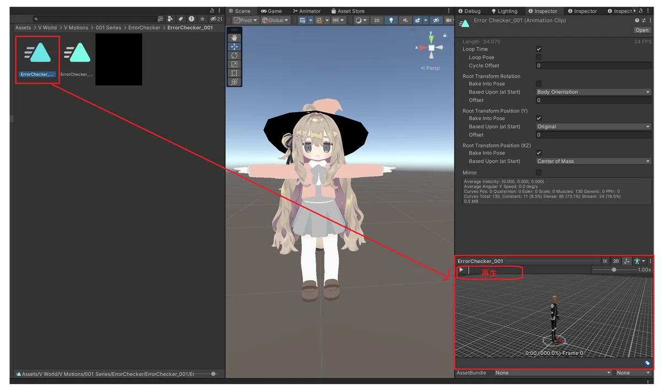Switch to the Scene tab
The image size is (661, 389).
(239, 11)
